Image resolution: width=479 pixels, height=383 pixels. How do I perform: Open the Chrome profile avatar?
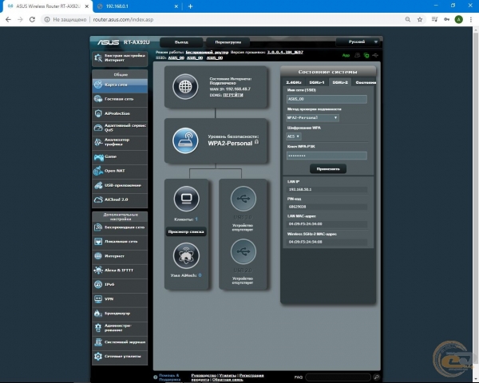click(x=458, y=19)
